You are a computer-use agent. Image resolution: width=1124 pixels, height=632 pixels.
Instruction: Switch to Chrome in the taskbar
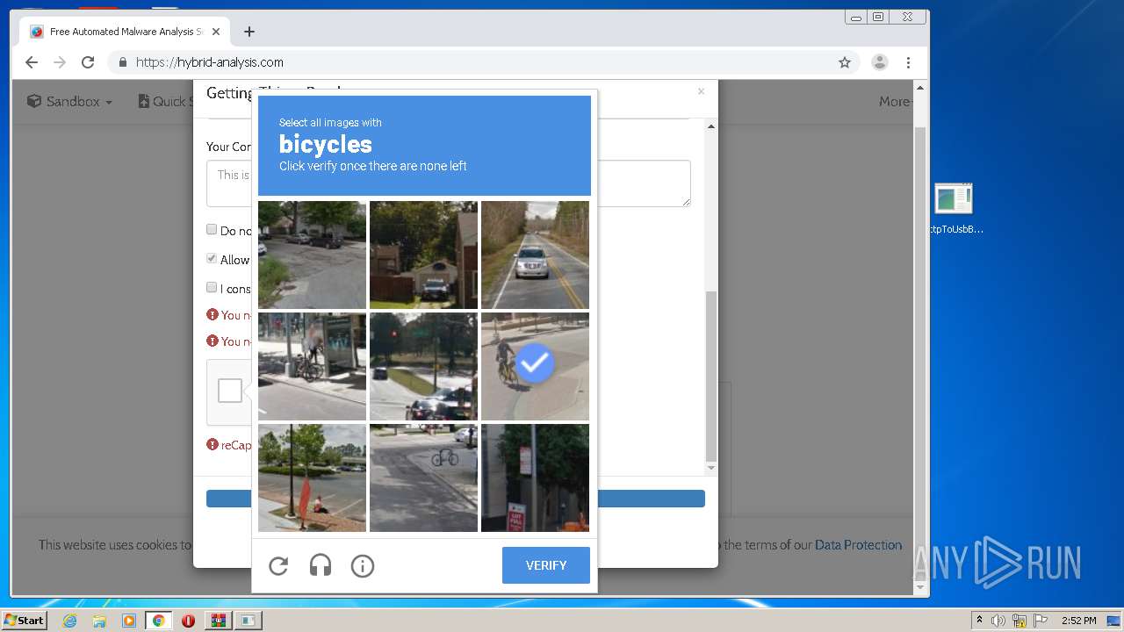click(x=158, y=621)
